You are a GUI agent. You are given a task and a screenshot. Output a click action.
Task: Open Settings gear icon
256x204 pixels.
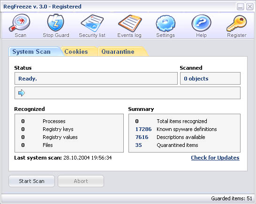click(x=166, y=23)
